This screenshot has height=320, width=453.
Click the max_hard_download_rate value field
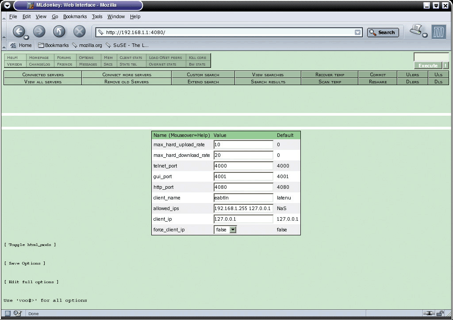[x=243, y=155]
